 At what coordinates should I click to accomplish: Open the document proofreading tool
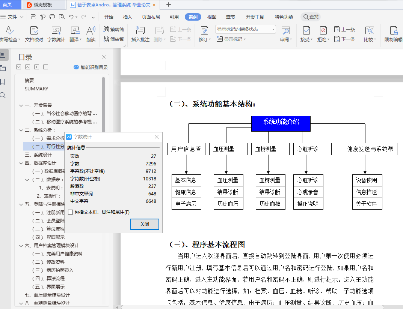tap(34, 34)
